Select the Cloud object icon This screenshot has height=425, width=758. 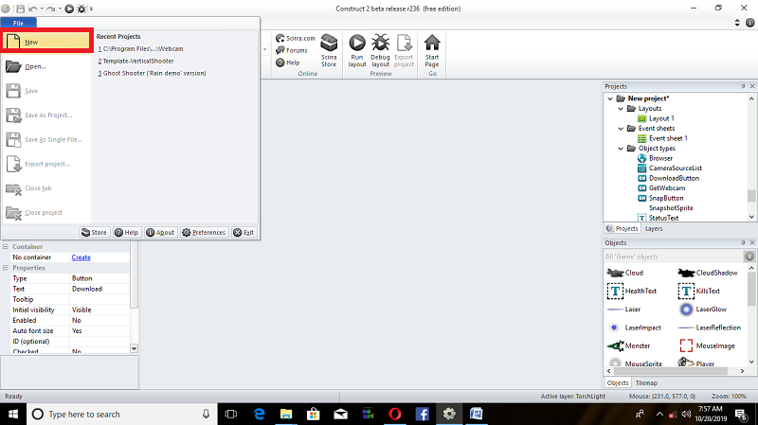615,273
